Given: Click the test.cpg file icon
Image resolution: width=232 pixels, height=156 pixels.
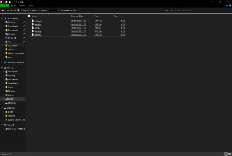Looking at the screenshot, I should pos(33,21).
